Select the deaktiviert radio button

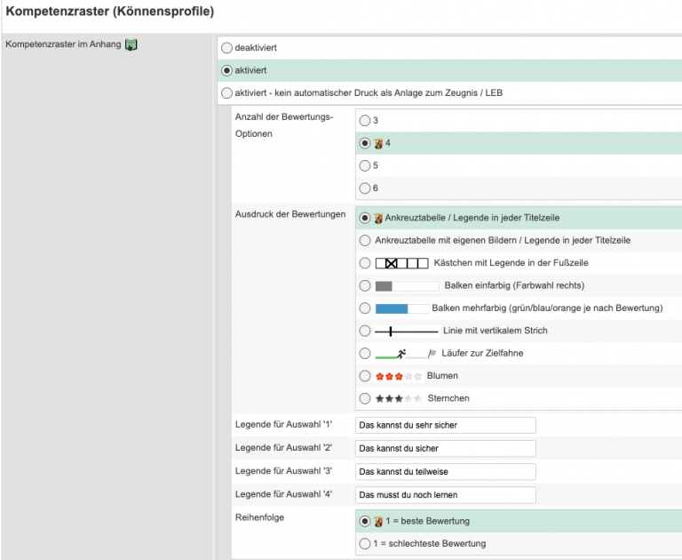(x=226, y=48)
